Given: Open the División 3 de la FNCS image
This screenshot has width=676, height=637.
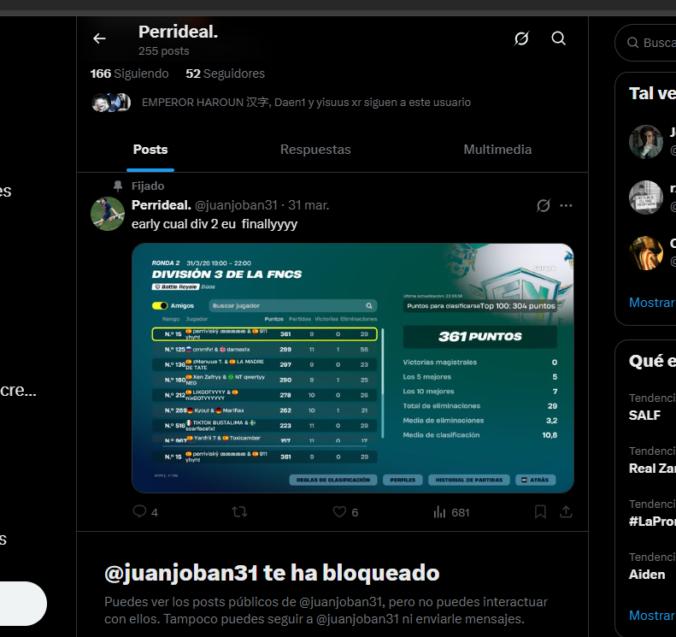Looking at the screenshot, I should (x=353, y=368).
